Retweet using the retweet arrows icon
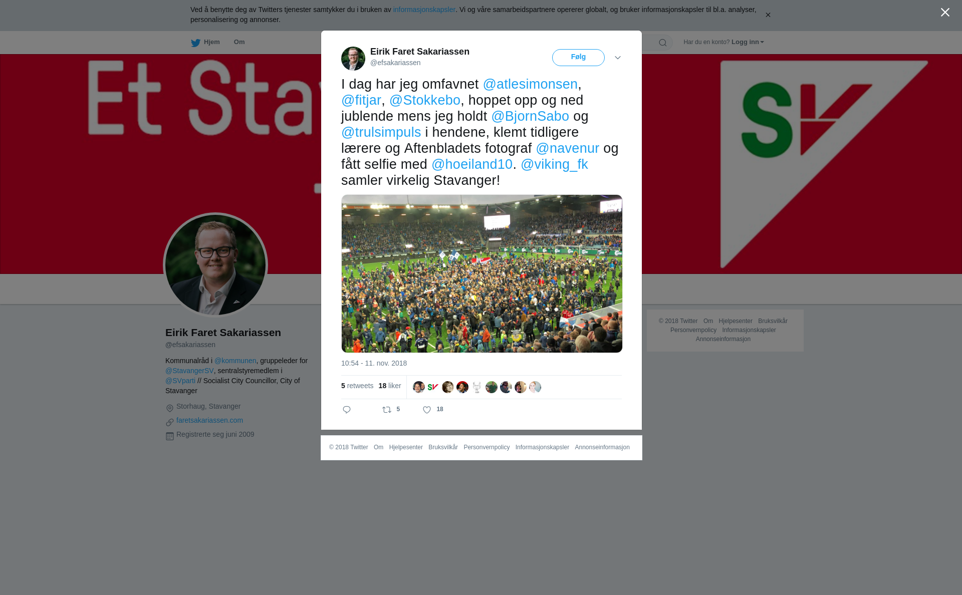 [x=387, y=410]
